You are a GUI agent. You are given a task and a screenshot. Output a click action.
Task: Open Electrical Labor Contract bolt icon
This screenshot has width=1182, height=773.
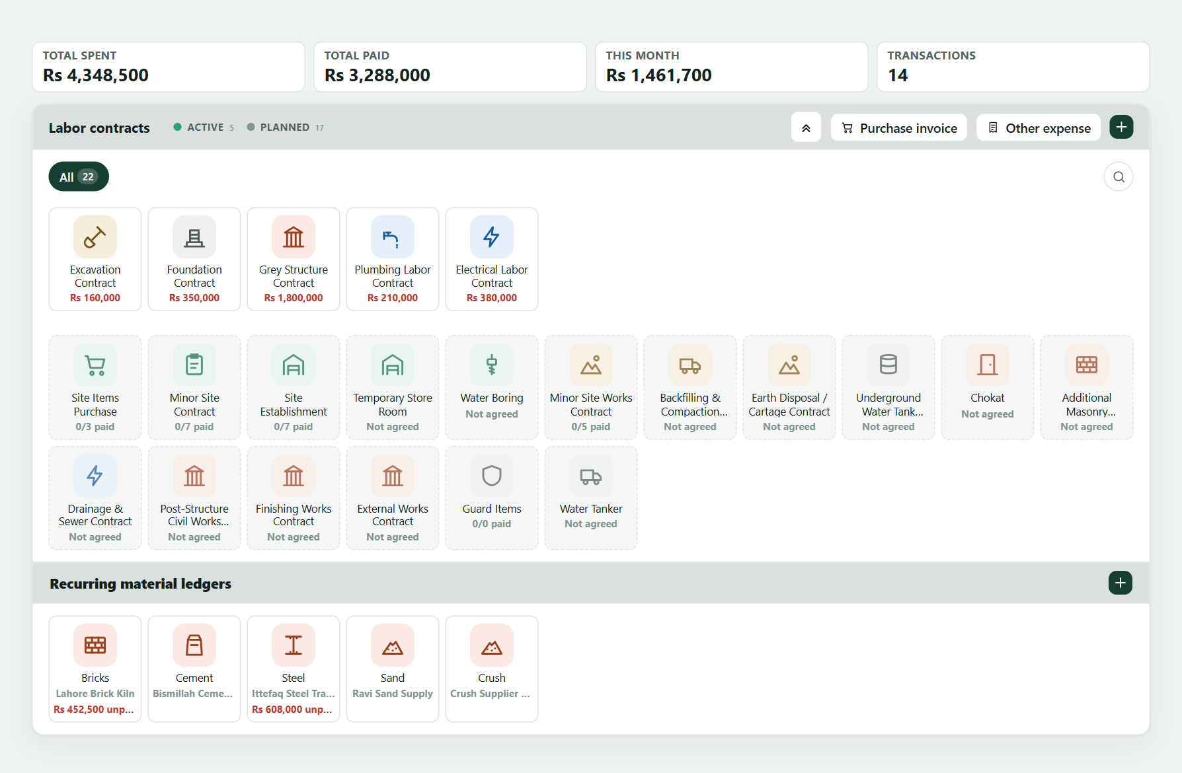click(492, 237)
